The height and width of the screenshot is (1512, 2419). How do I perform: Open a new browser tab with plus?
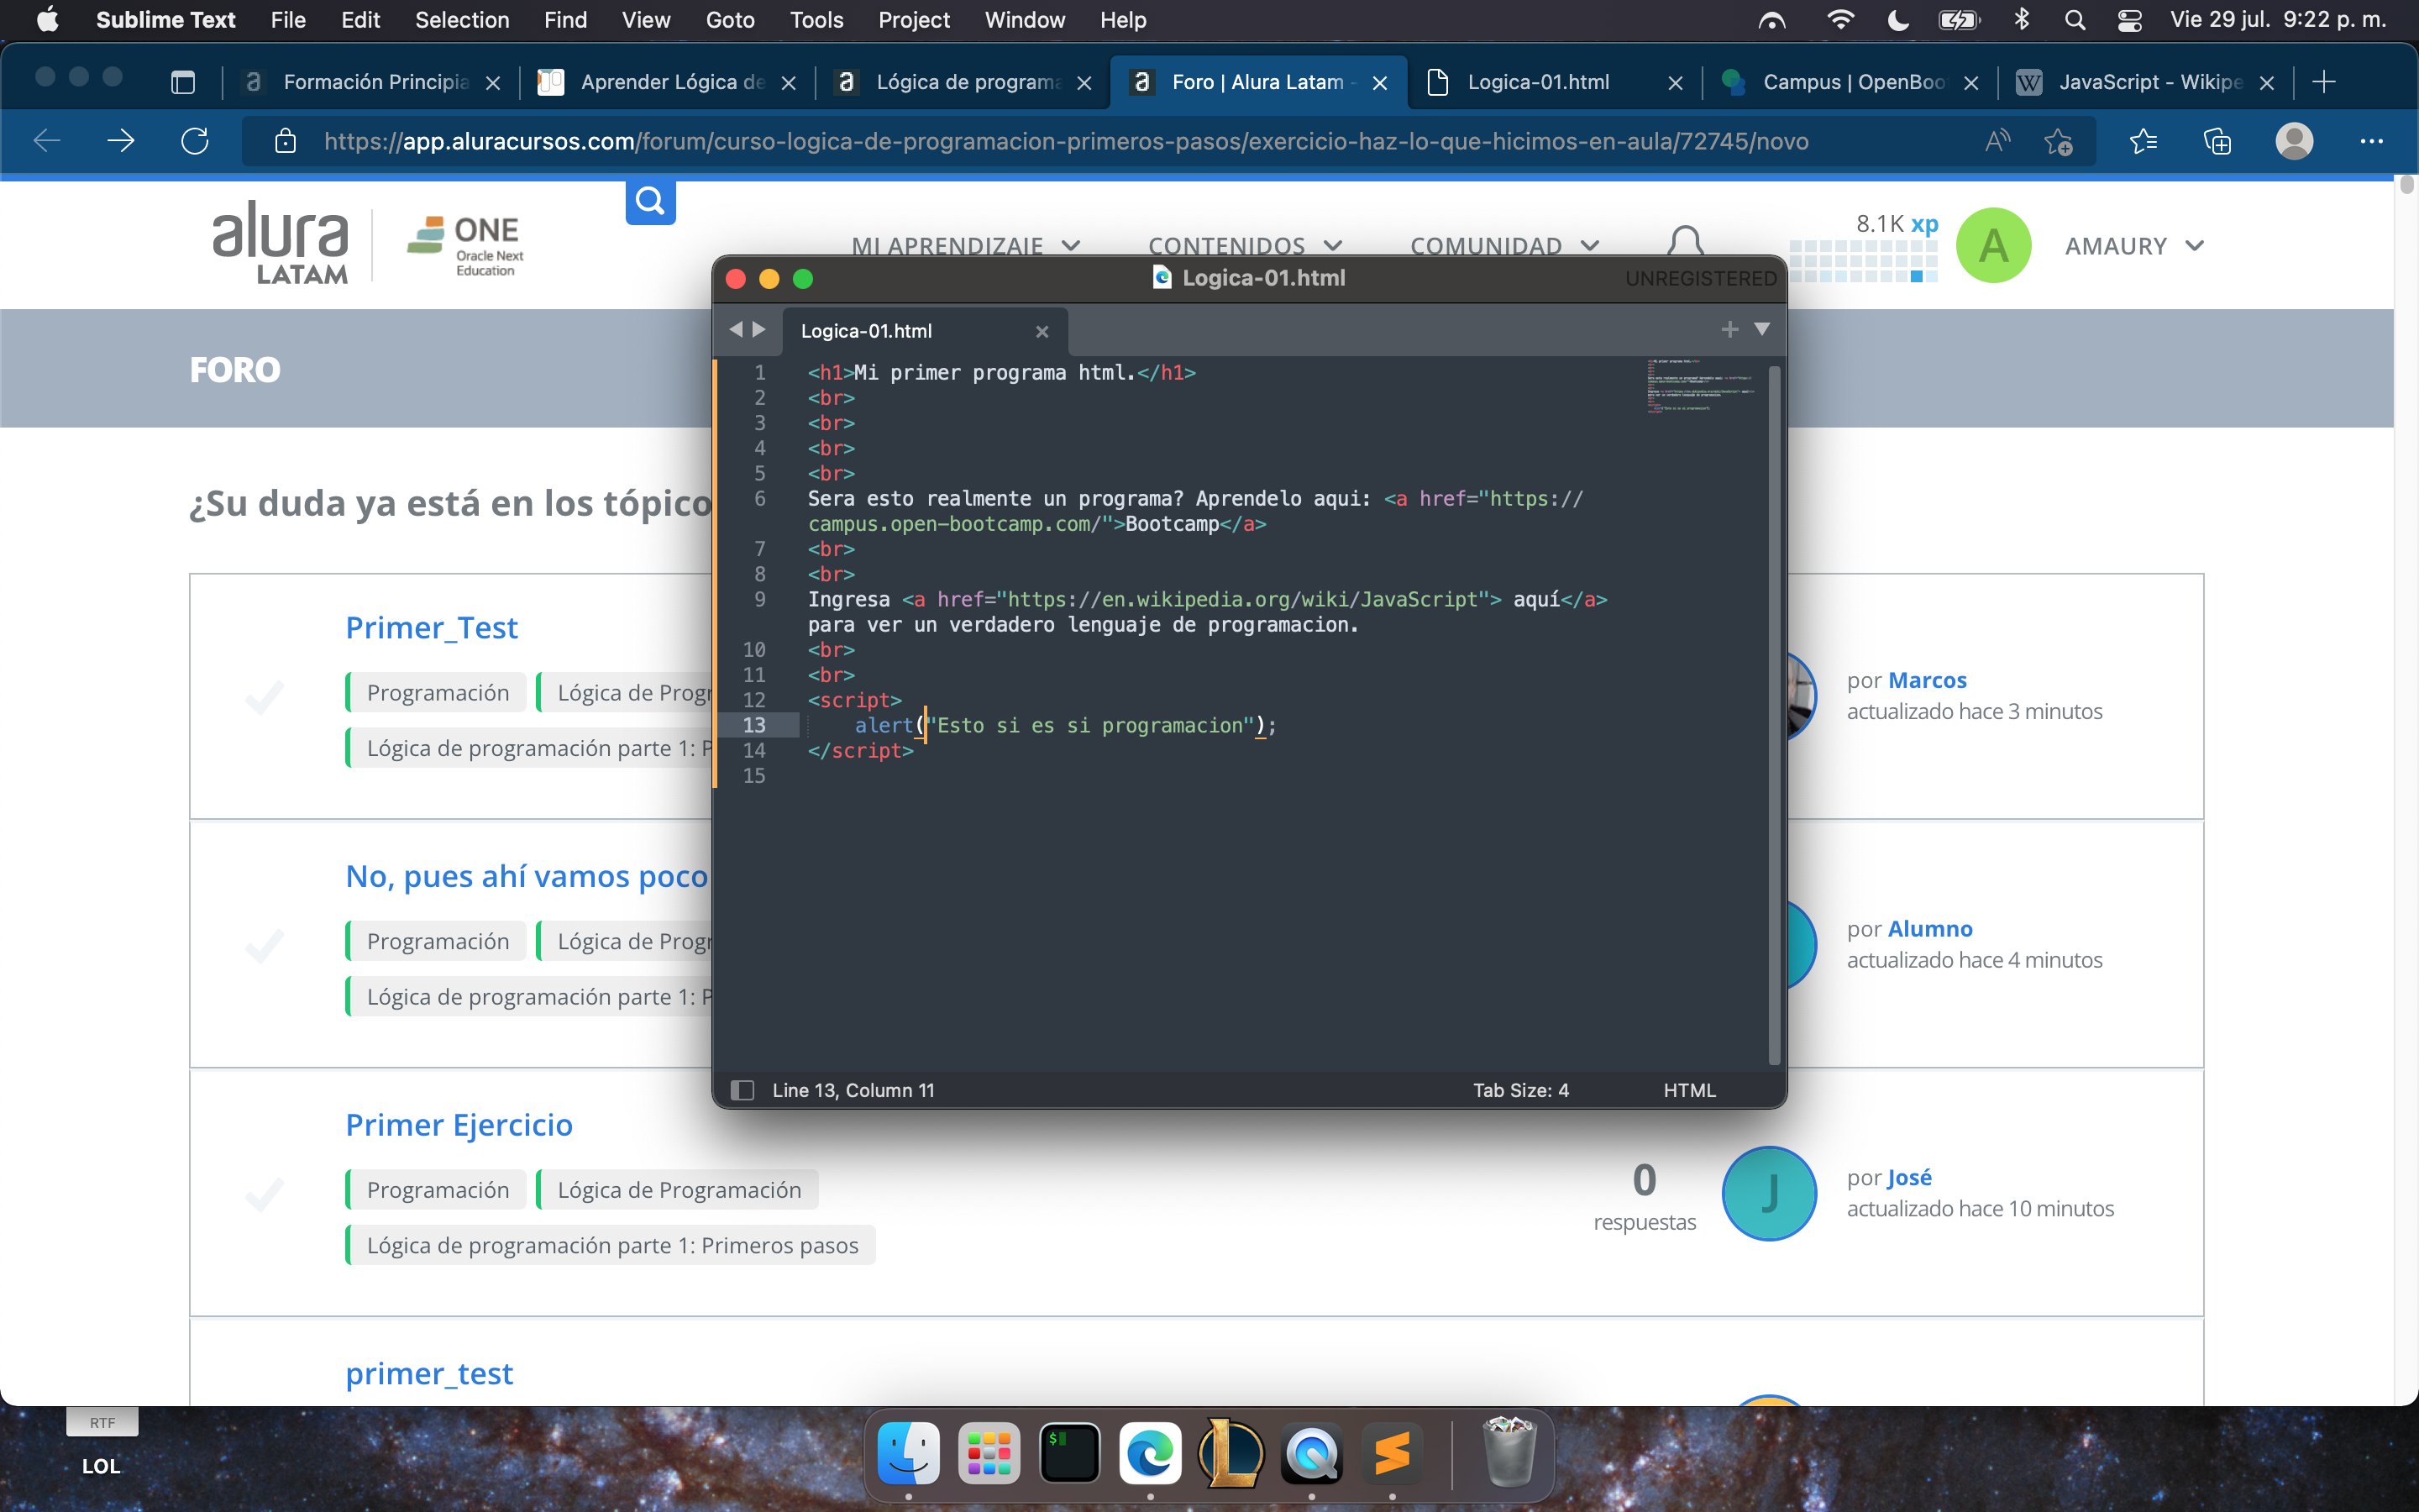[2324, 82]
